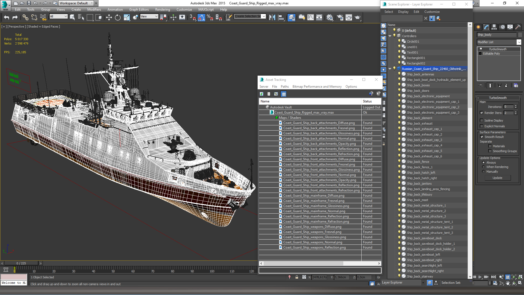The image size is (524, 295).
Task: Click the Mirror tool icon
Action: (272, 17)
